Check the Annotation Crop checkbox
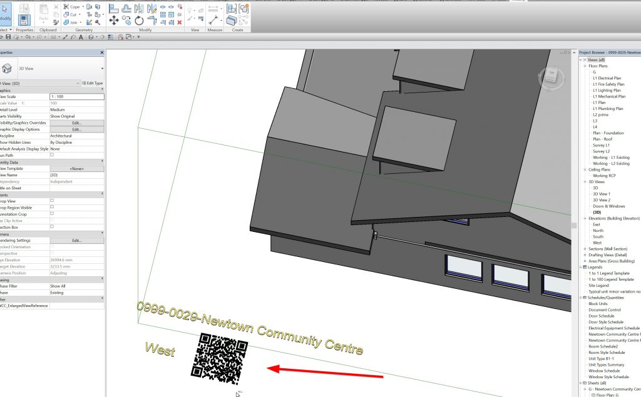 pos(52,214)
